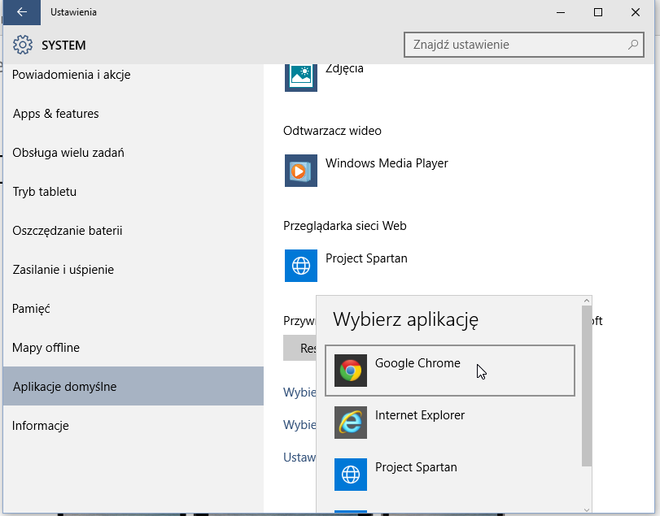Screen dimensions: 660x516
Task: Click the SYSTEM header label
Action: pos(63,45)
